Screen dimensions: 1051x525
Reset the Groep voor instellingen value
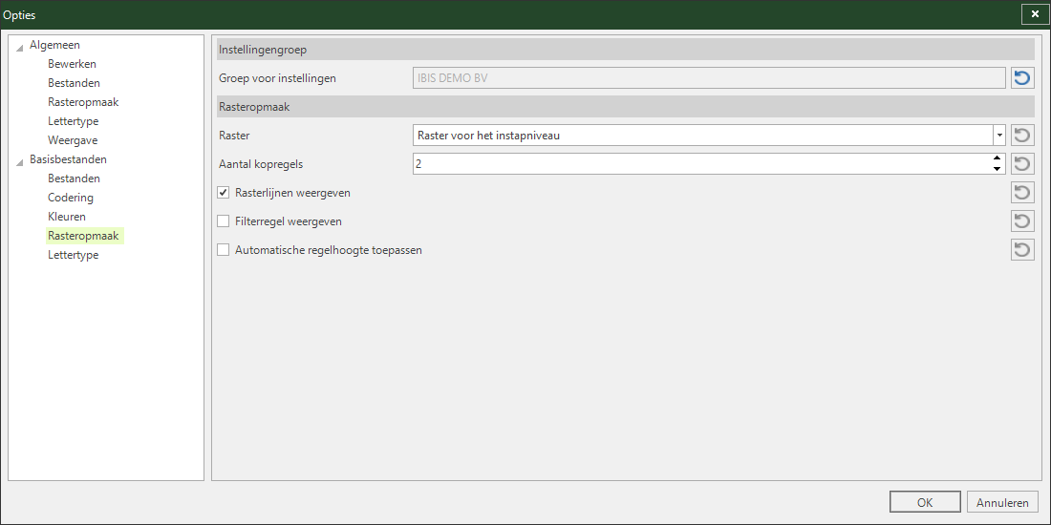(x=1022, y=78)
